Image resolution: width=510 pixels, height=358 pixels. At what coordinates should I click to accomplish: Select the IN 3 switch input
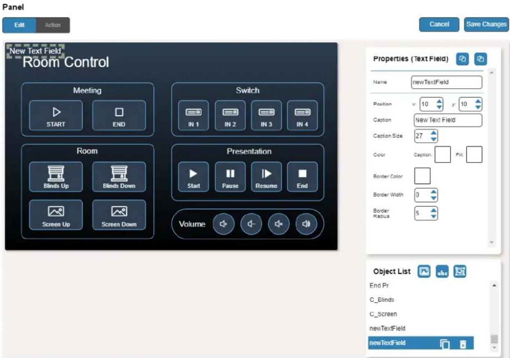[266, 116]
